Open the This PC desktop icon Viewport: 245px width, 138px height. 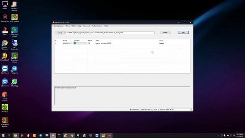click(5, 5)
